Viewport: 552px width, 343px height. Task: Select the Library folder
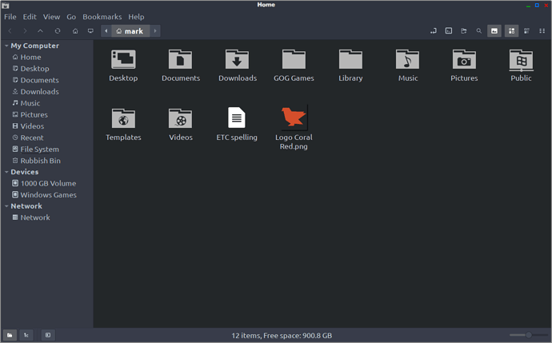click(350, 66)
